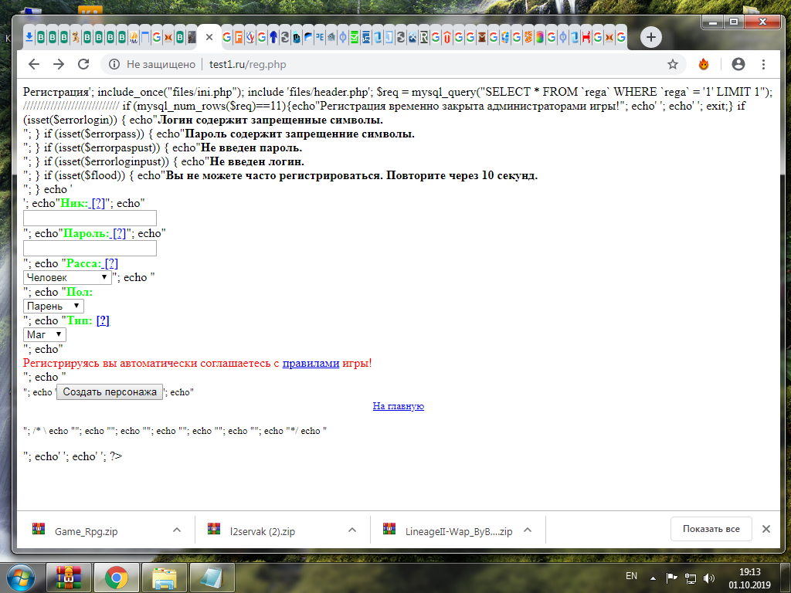The image size is (791, 593).
Task: Expand options for l2servak (2).zip download
Action: 352,530
